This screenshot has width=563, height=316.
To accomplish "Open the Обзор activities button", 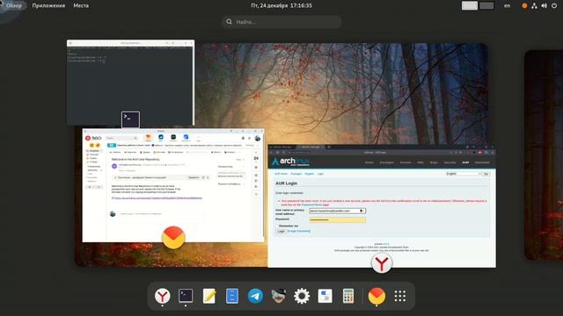I will (x=14, y=5).
